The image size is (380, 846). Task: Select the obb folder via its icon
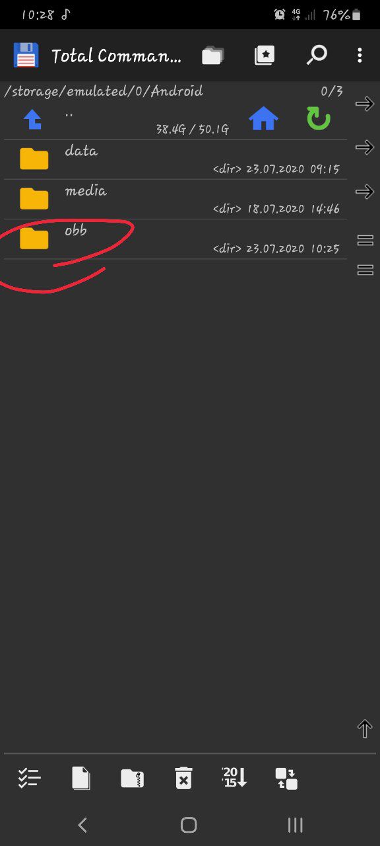point(34,239)
